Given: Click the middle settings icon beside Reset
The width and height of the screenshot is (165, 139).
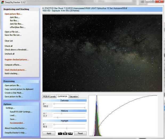Looking at the screenshot, I should [65, 133].
